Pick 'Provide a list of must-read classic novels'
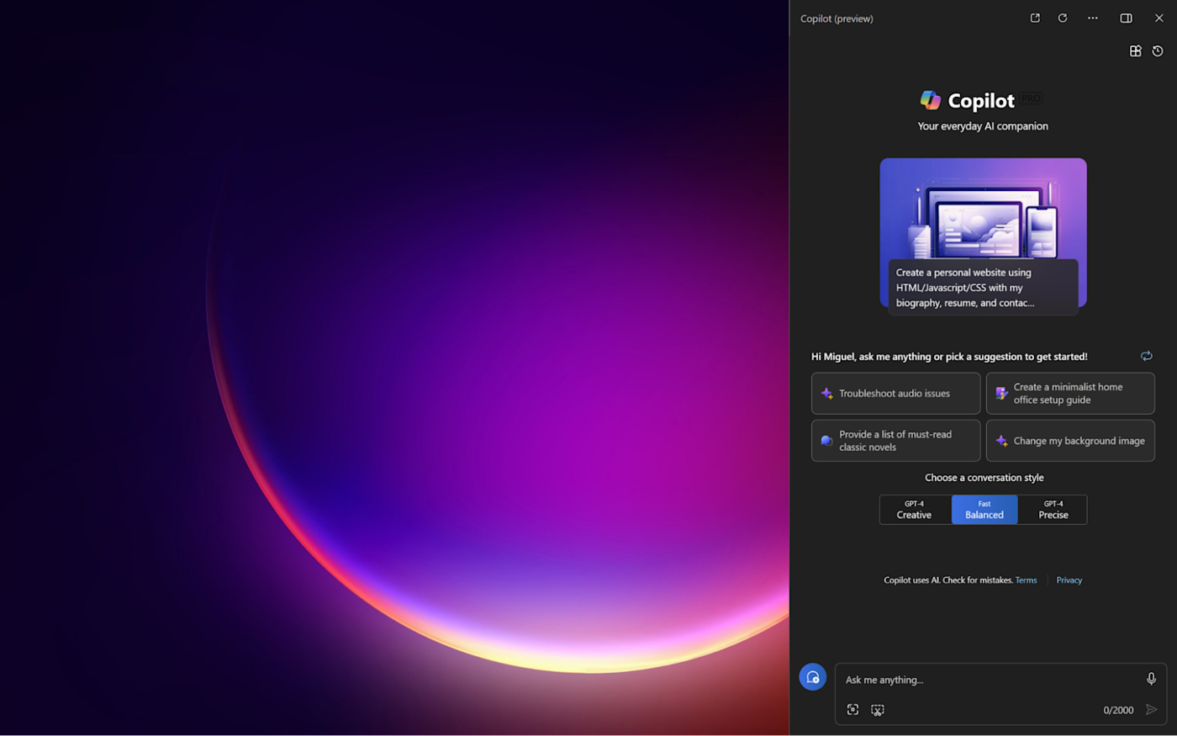Screen dimensions: 1177x736 (895, 441)
